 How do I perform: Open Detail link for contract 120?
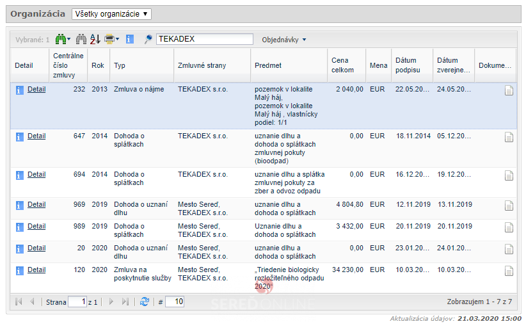(36, 270)
